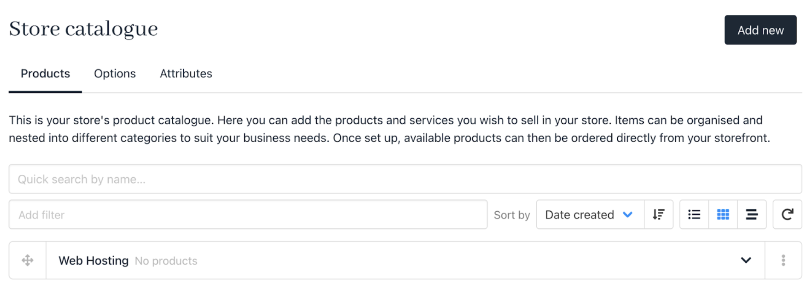Toggle the sort direction icon

[x=658, y=215]
